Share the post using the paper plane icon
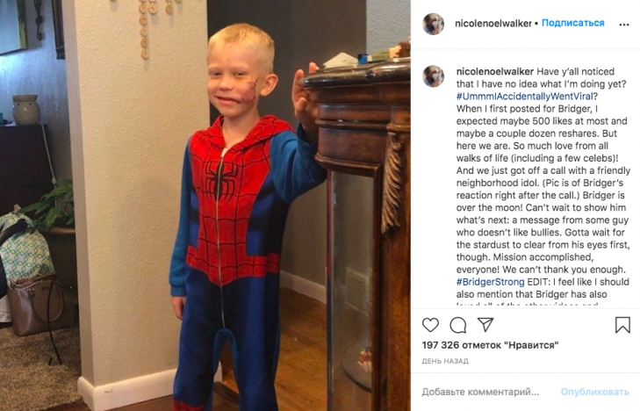 [x=485, y=325]
